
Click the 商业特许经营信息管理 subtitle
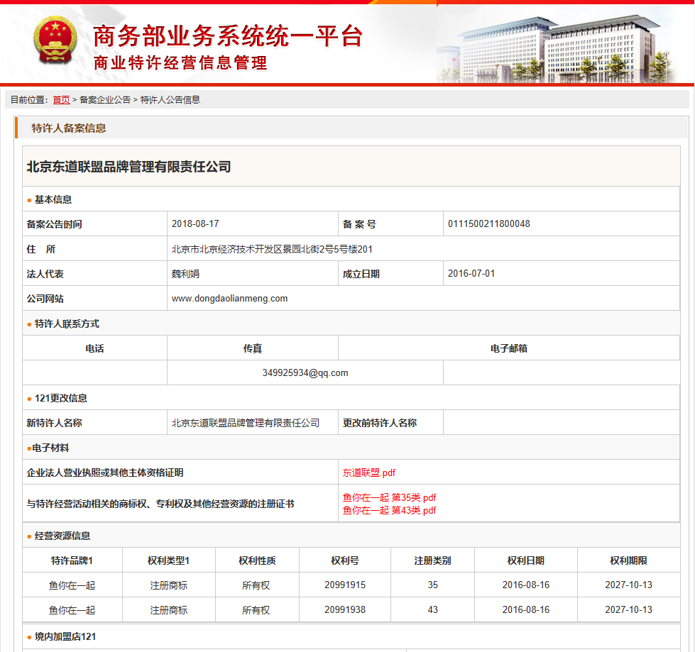point(180,63)
